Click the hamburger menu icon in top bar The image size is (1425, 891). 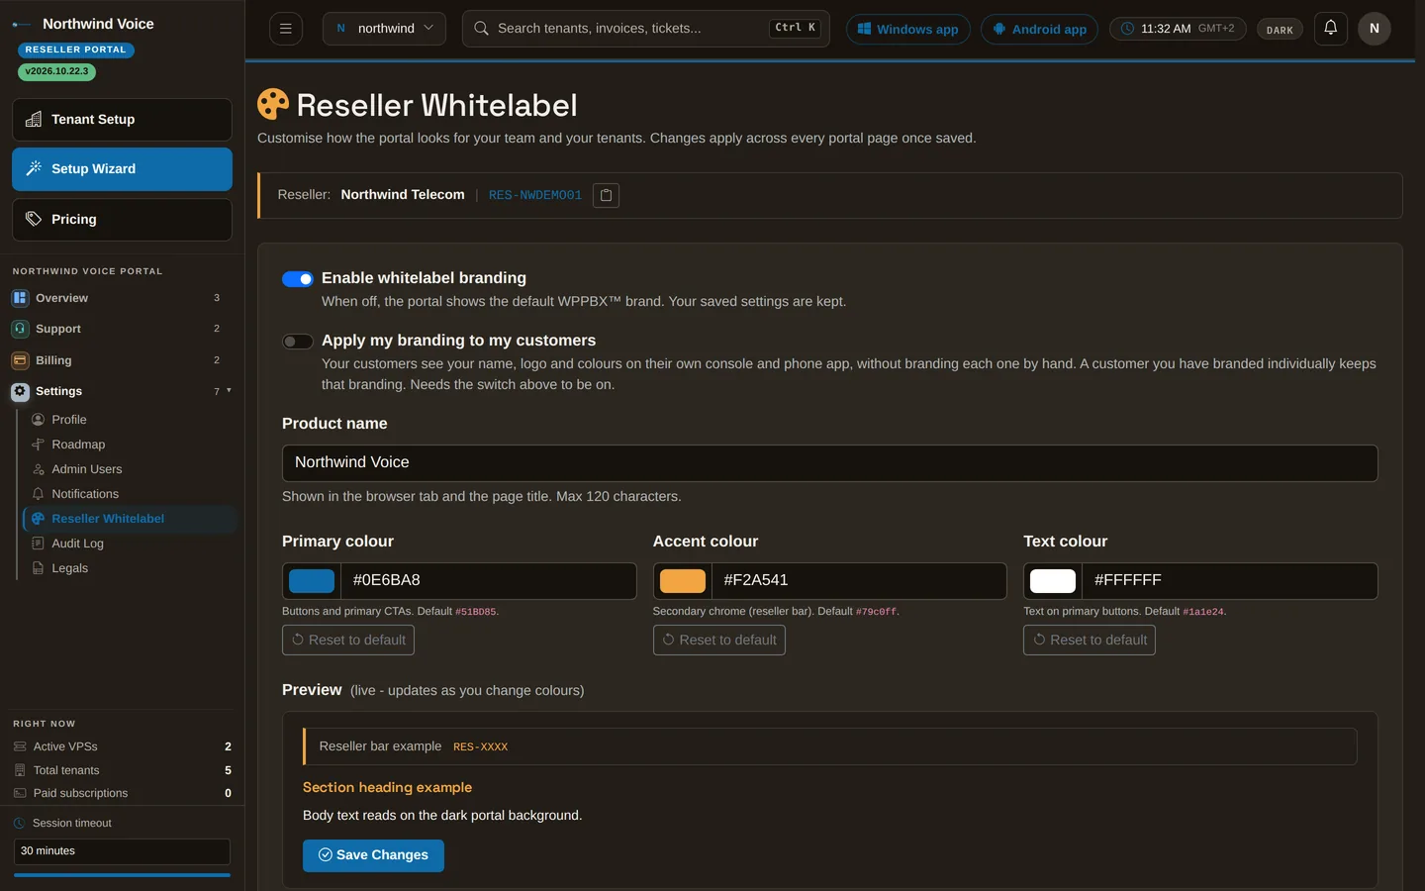click(x=285, y=29)
